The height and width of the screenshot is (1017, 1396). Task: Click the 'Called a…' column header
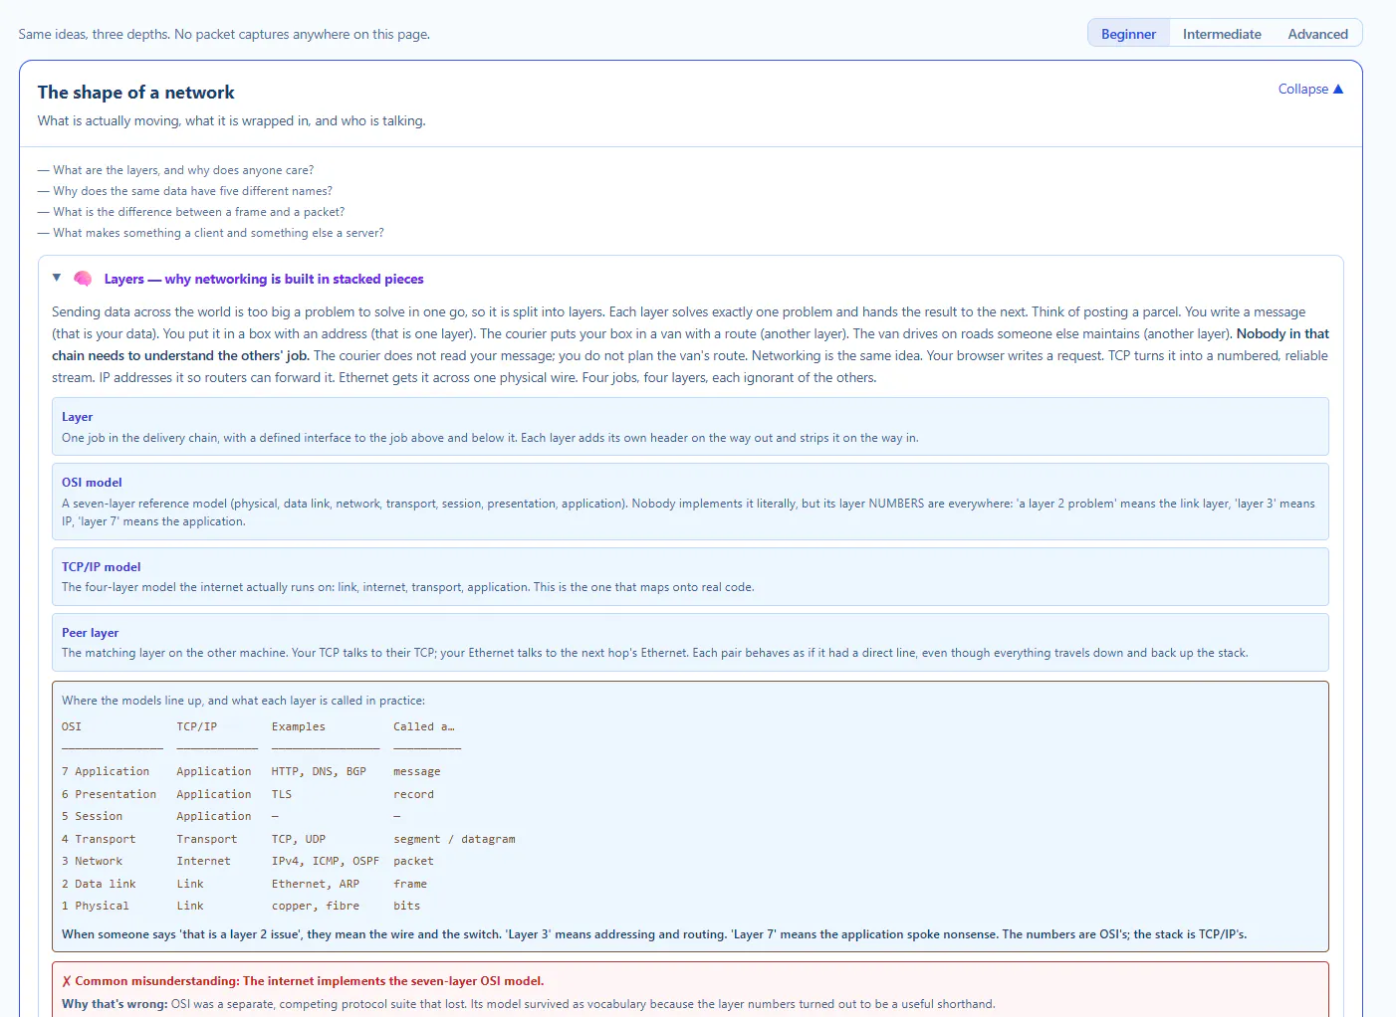pos(423,726)
